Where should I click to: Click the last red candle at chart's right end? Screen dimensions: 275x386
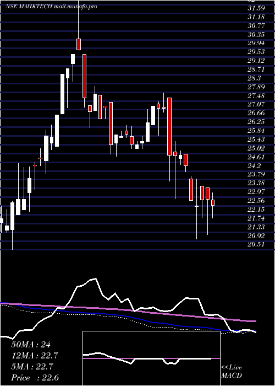coord(213,202)
